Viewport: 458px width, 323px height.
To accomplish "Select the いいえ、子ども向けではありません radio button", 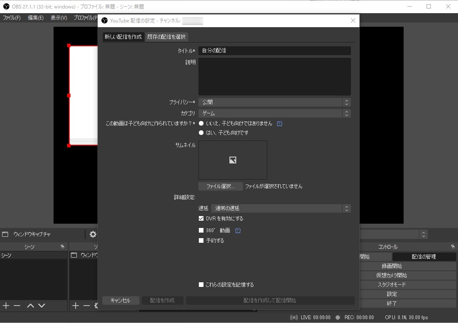I will (x=201, y=123).
